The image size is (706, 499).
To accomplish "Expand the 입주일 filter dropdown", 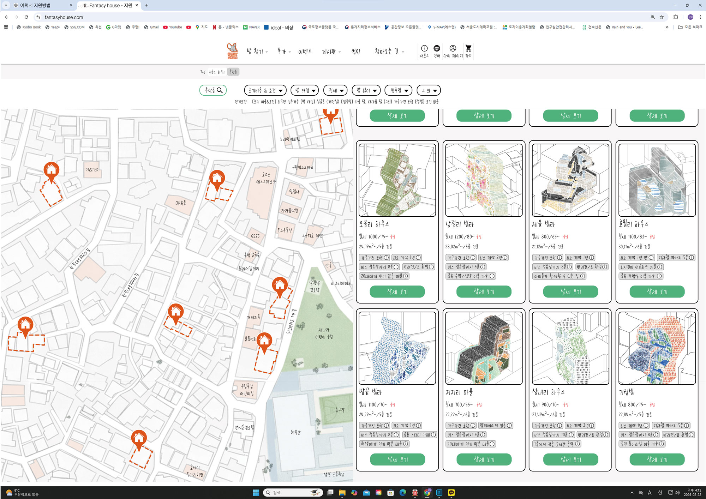I will point(399,91).
